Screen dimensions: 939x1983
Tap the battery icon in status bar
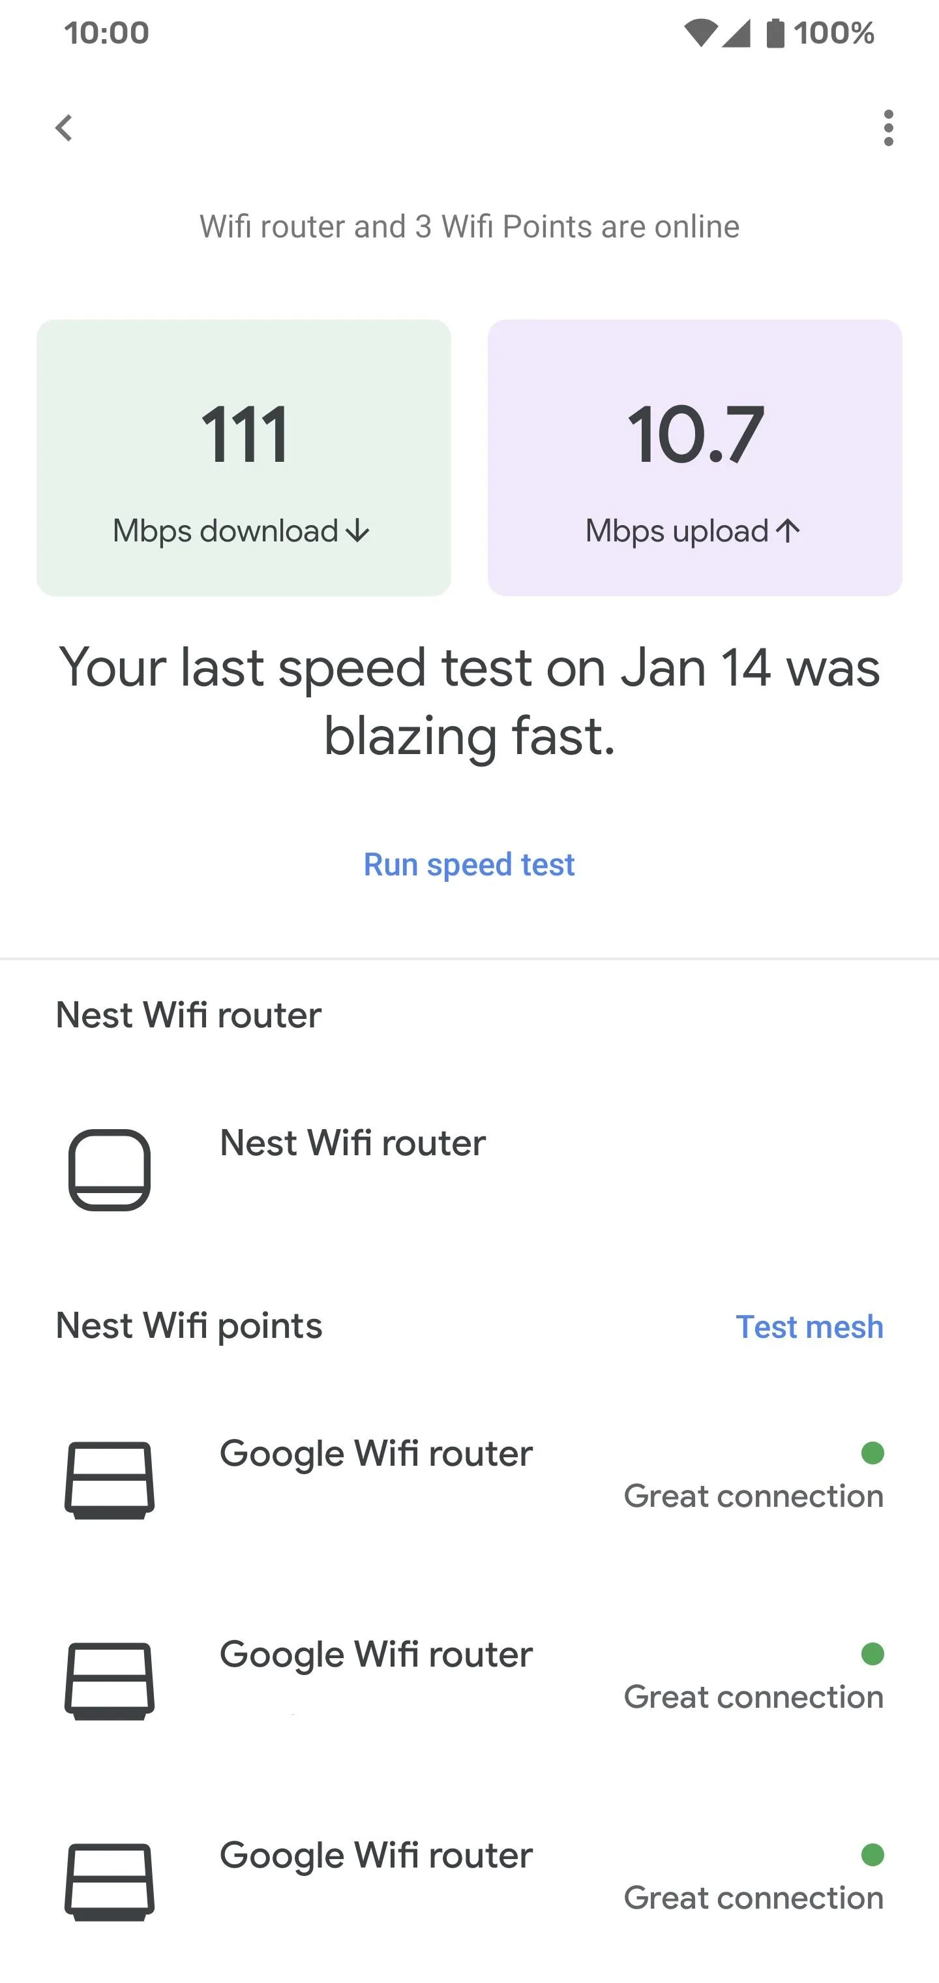coord(775,33)
